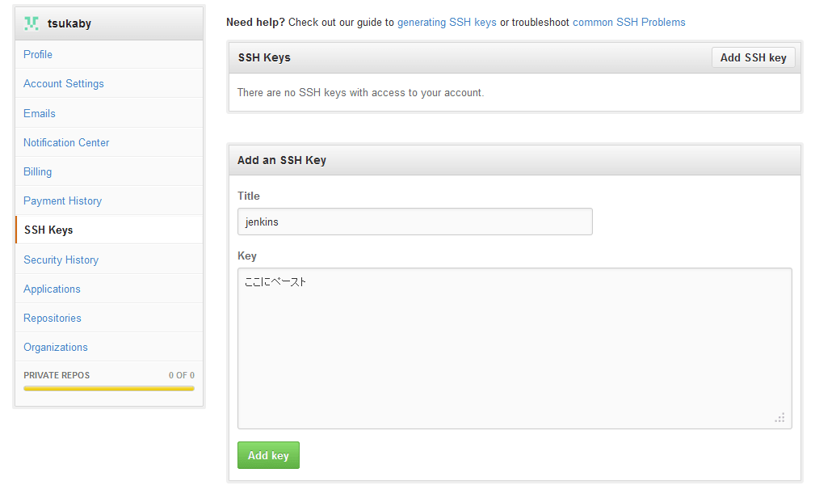Image resolution: width=815 pixels, height=494 pixels.
Task: Focus the Key textarea
Action: (514, 348)
